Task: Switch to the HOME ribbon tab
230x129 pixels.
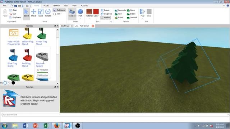Action: (x=37, y=6)
